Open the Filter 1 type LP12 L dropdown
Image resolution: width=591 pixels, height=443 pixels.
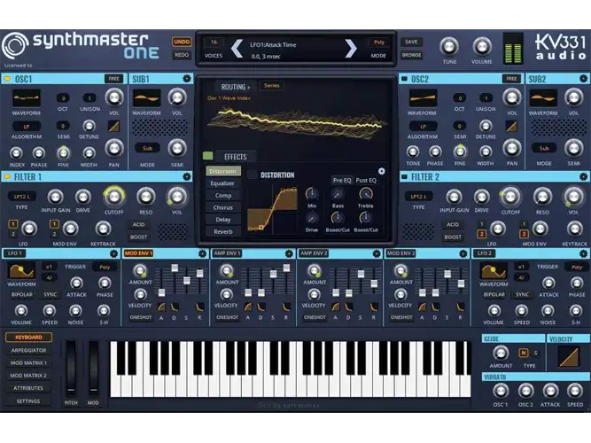[x=22, y=197]
